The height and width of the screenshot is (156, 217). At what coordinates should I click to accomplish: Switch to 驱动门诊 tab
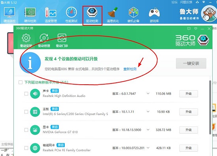[62, 41]
